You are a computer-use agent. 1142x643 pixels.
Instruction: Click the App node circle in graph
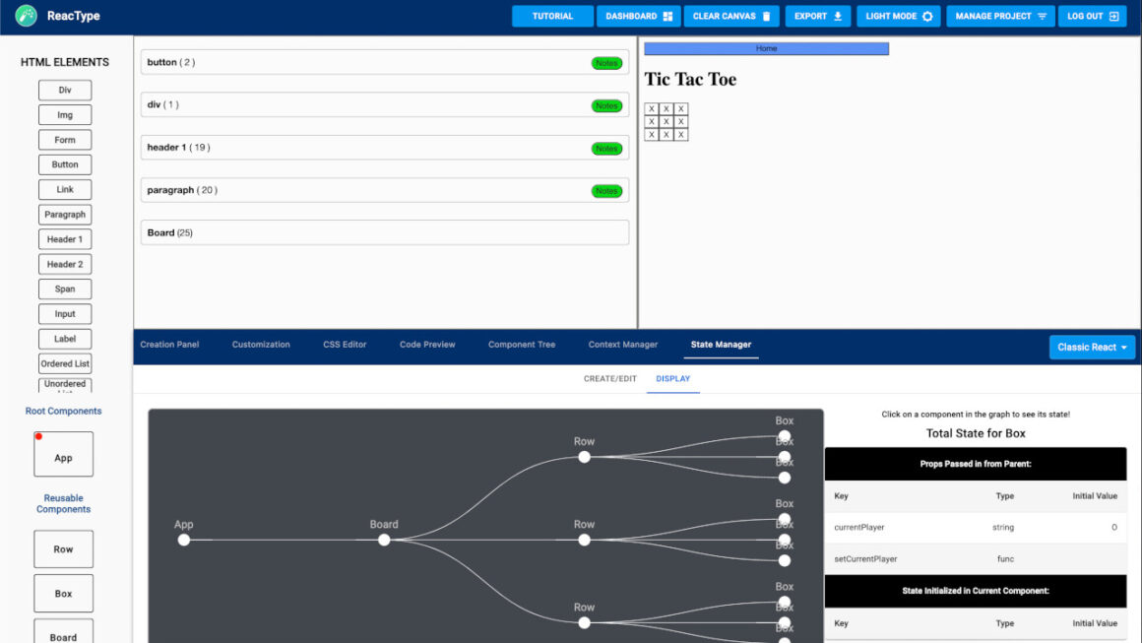(184, 540)
